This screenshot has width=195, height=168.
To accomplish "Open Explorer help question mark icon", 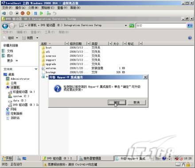I will tap(190, 38).
